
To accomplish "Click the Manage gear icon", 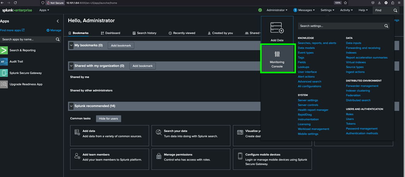I will tap(48, 30).
